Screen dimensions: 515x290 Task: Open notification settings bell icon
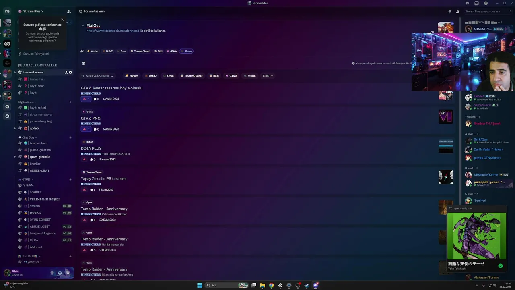click(x=450, y=11)
